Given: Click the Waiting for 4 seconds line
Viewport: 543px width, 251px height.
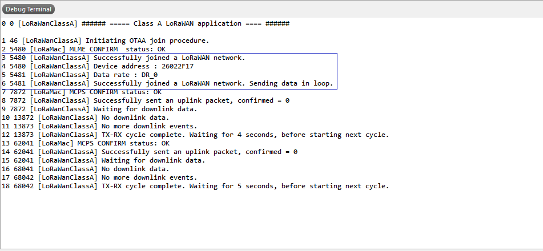Looking at the screenshot, I should 195,135.
